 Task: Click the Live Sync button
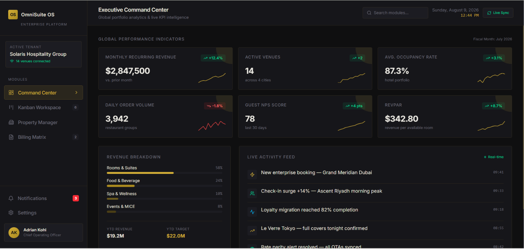point(498,13)
